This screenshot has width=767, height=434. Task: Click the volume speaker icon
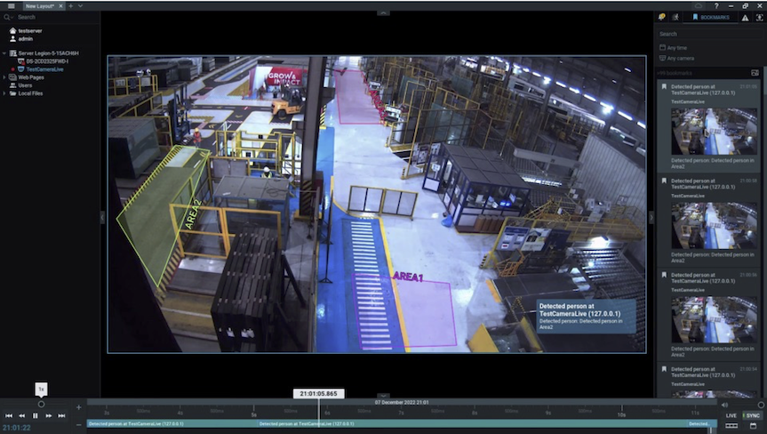coord(724,405)
